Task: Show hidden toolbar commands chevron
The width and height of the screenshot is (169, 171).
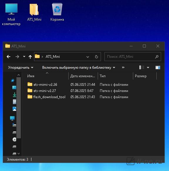Action: [x=123, y=68]
